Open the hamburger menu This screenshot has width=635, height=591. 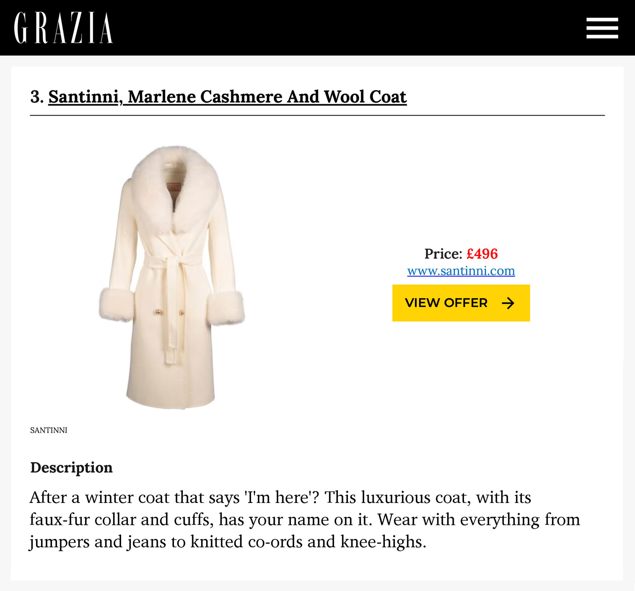pos(602,28)
